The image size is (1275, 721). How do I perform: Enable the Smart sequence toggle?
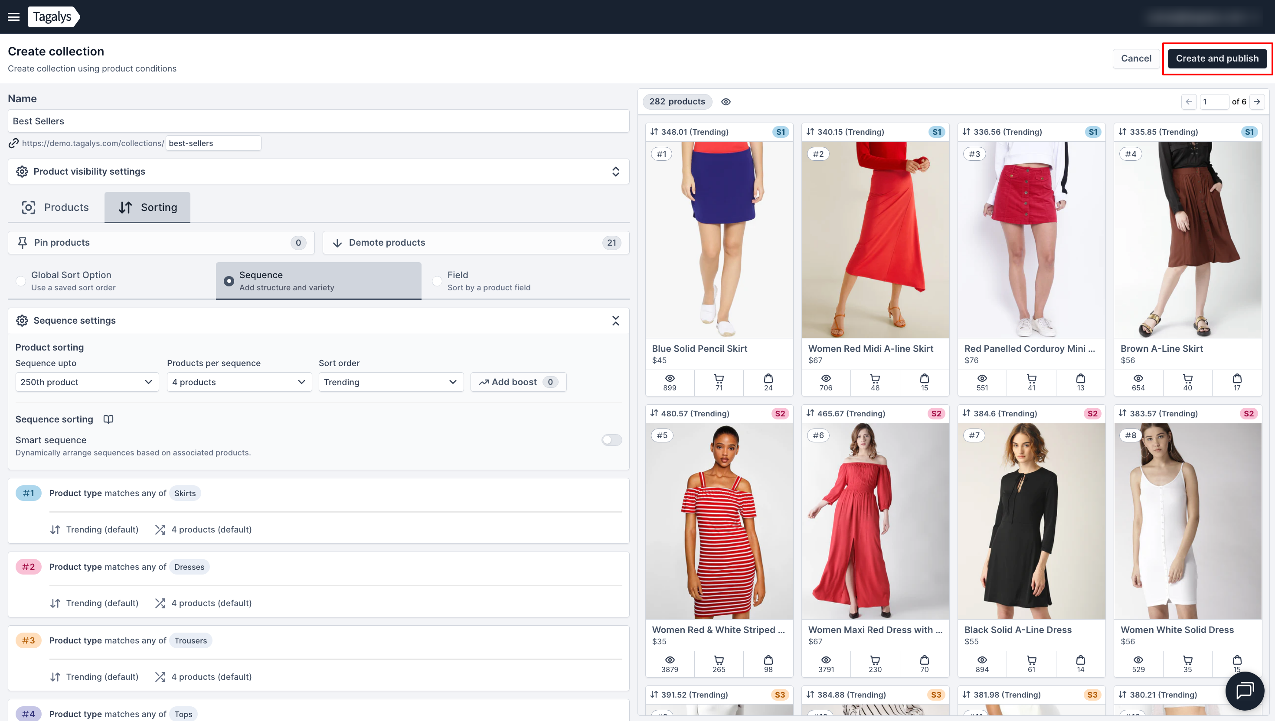pos(611,440)
